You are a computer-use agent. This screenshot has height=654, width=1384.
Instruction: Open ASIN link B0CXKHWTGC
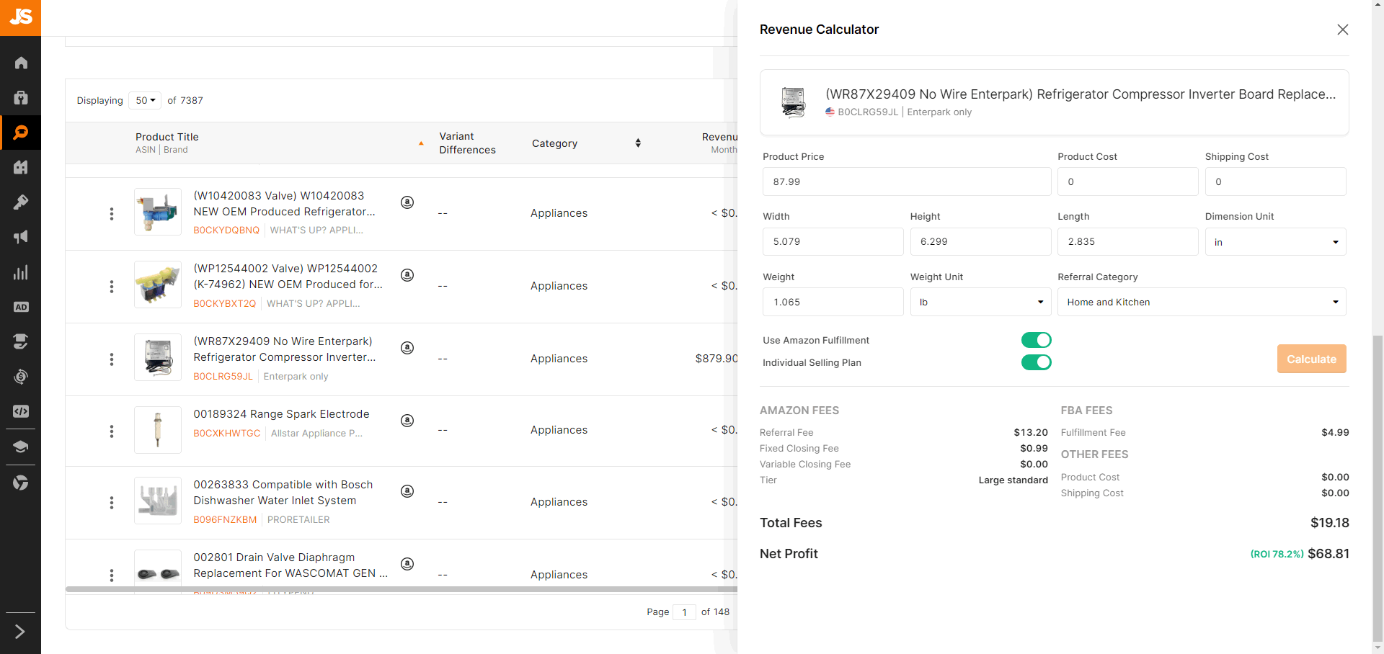227,434
